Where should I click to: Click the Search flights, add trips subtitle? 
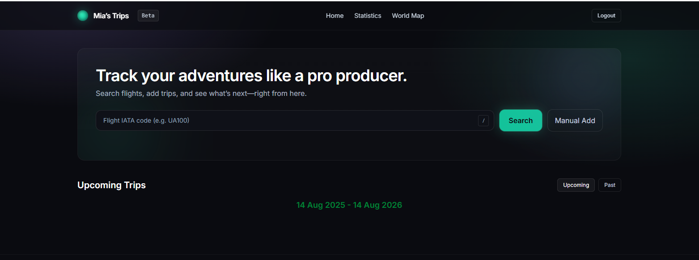[x=201, y=94]
